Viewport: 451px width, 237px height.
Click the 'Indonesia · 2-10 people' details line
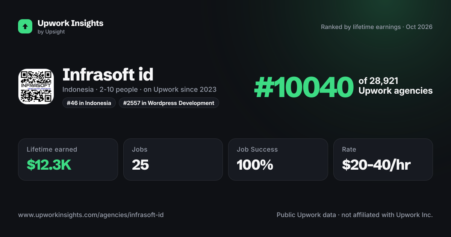click(x=139, y=90)
